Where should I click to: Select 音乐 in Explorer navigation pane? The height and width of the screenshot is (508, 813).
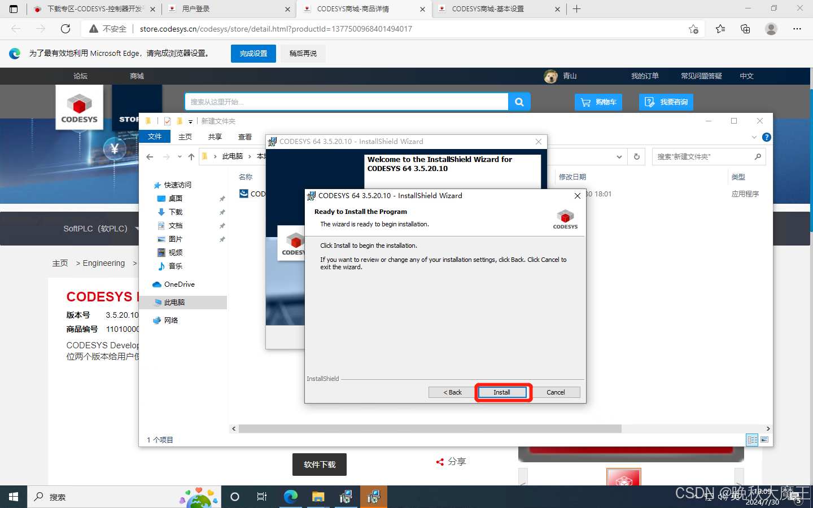175,266
